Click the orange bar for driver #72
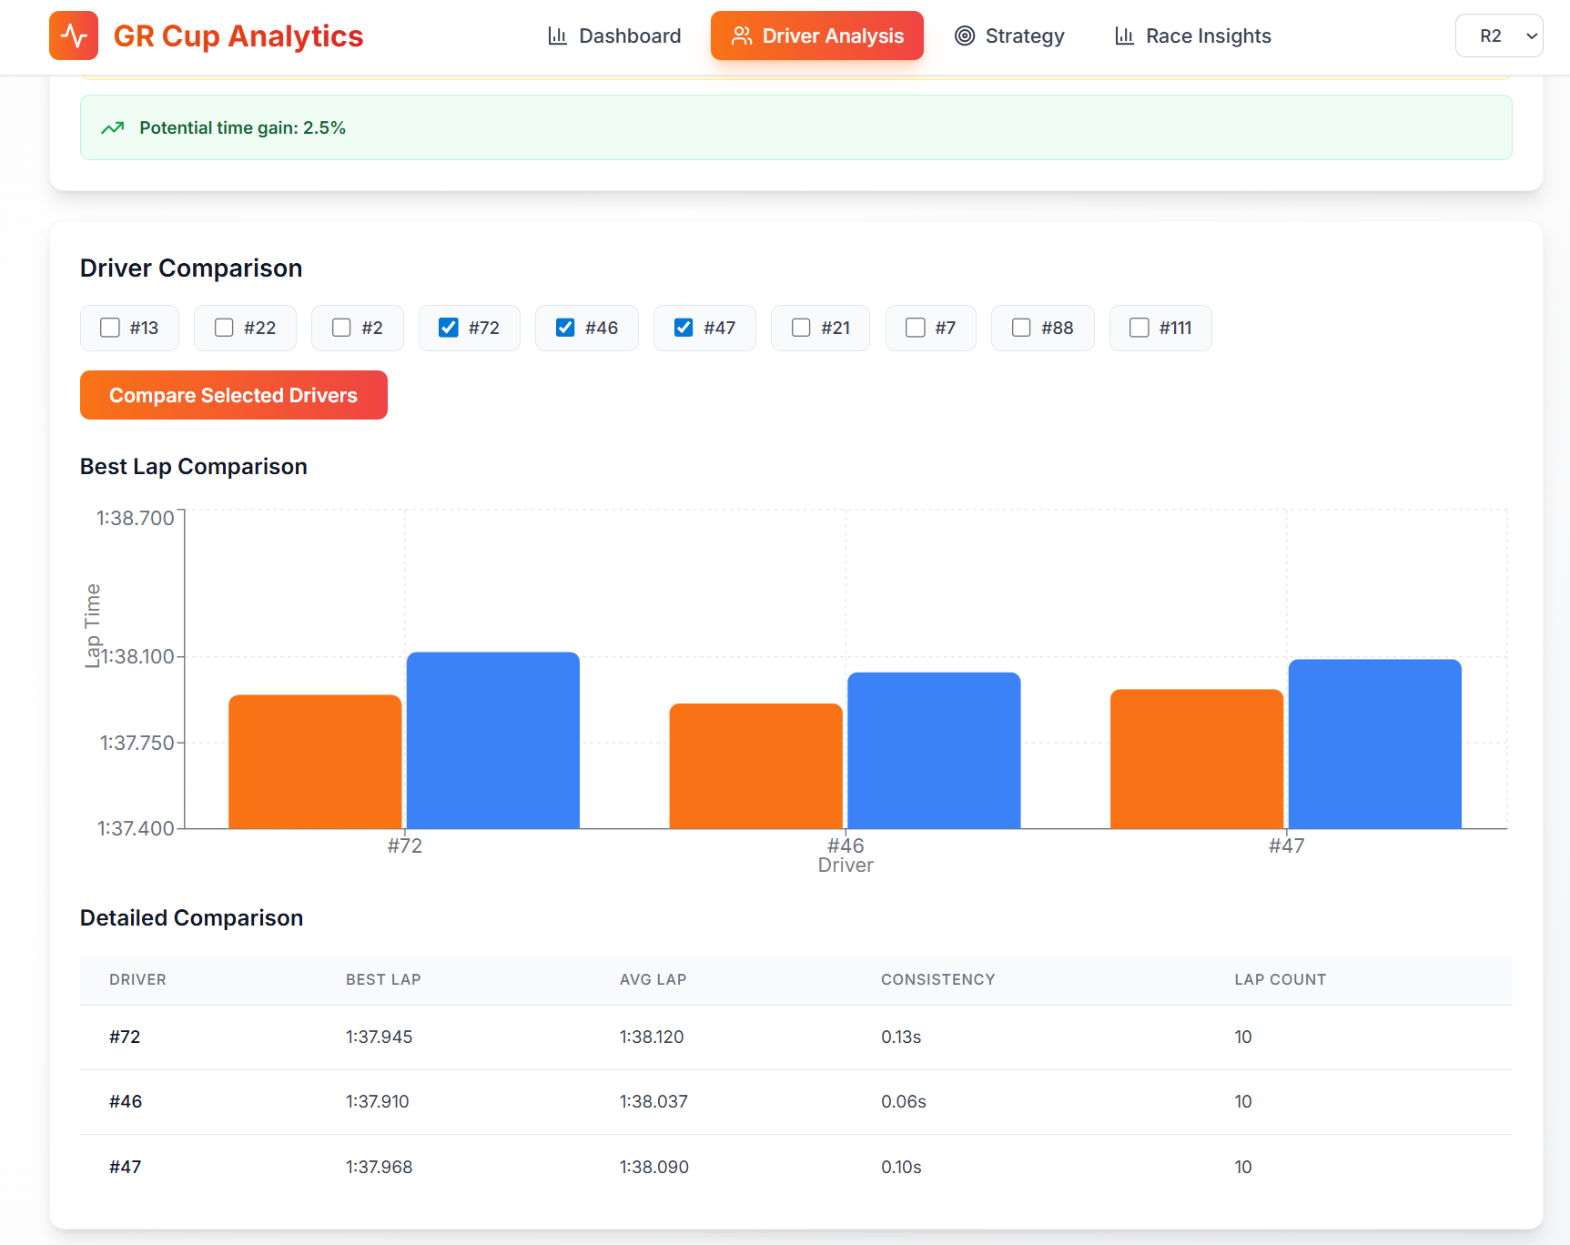 pos(315,762)
